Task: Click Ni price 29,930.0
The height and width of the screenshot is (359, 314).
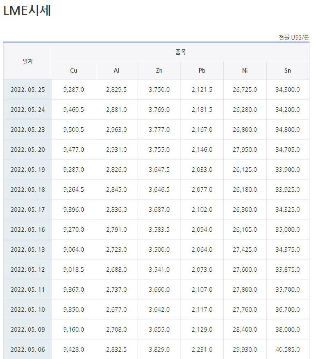Action: [245, 349]
